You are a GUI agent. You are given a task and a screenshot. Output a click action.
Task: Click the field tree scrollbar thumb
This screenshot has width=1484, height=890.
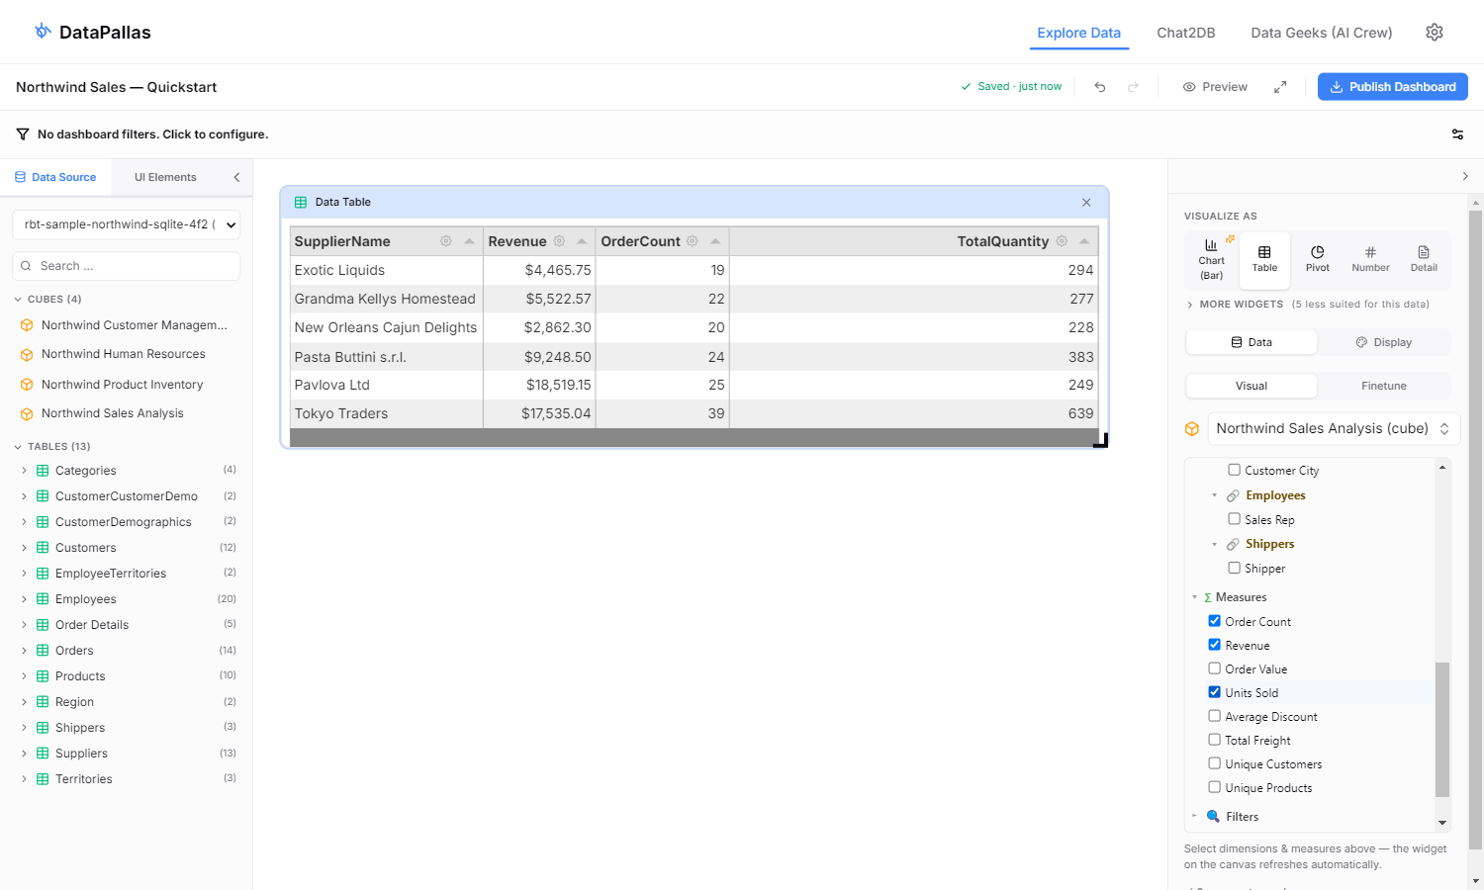(1442, 729)
